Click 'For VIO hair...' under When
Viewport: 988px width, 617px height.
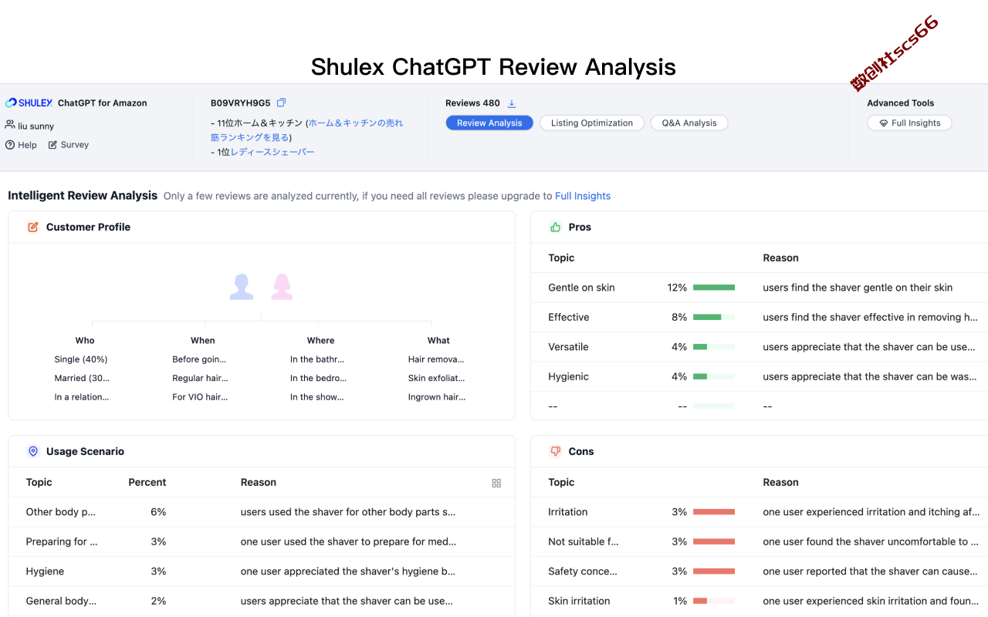pos(200,397)
